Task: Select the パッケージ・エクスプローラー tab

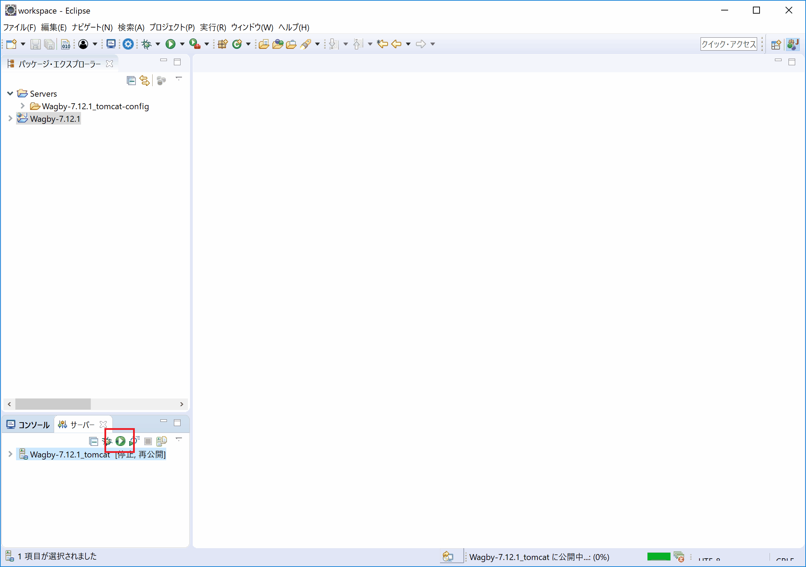Action: [60, 64]
